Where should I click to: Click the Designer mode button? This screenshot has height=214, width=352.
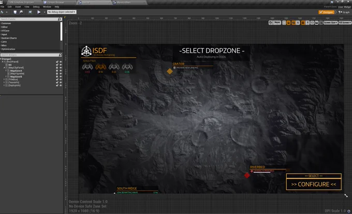click(x=327, y=12)
